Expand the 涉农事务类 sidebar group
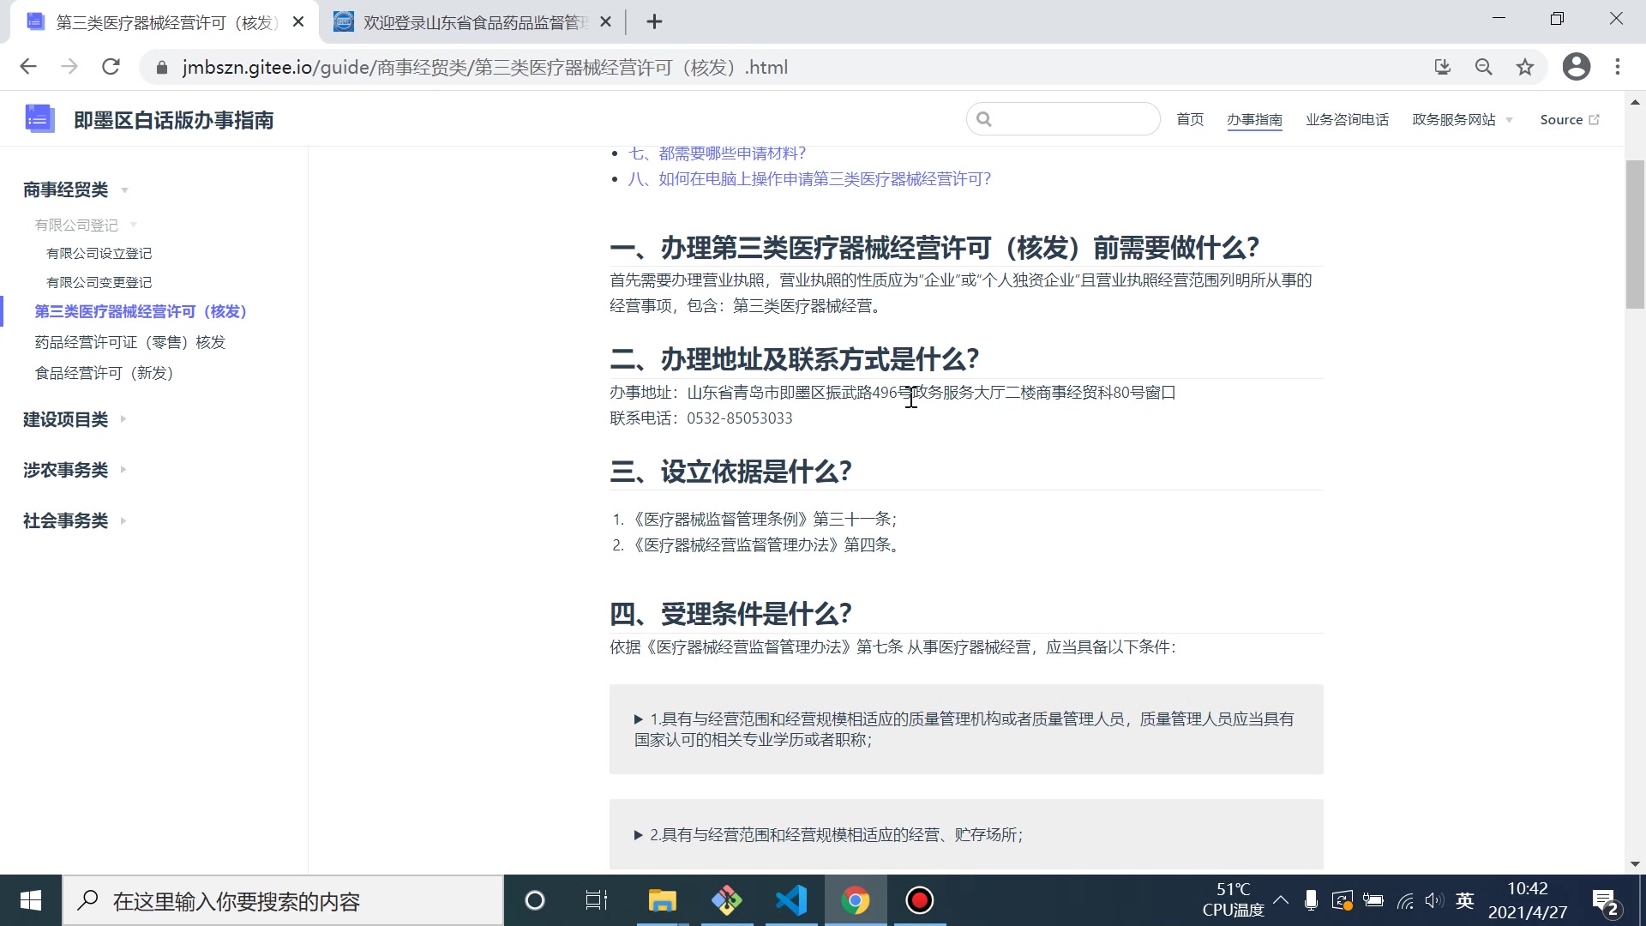Image resolution: width=1646 pixels, height=926 pixels. point(74,470)
